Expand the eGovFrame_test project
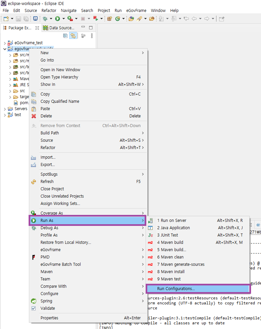 coord(5,43)
